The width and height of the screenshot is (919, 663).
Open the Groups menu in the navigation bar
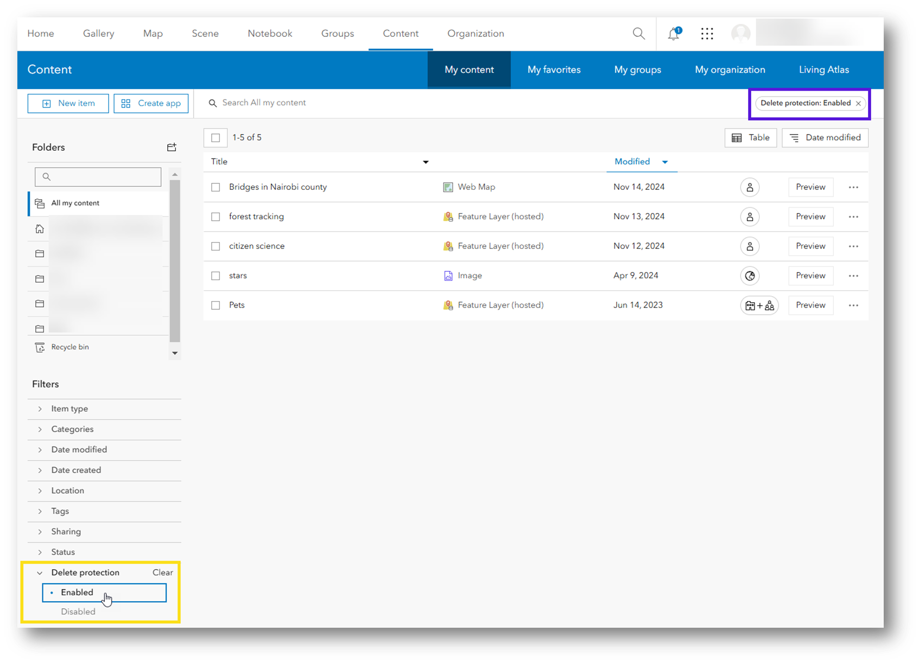[337, 33]
